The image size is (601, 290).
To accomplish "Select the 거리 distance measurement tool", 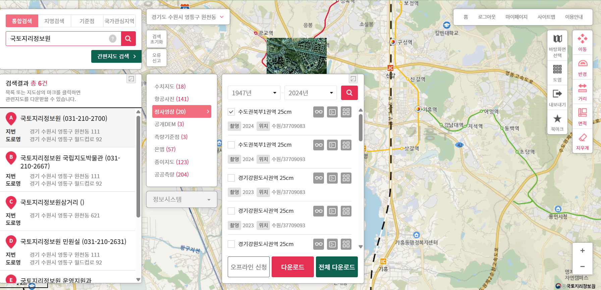I will coord(583,92).
